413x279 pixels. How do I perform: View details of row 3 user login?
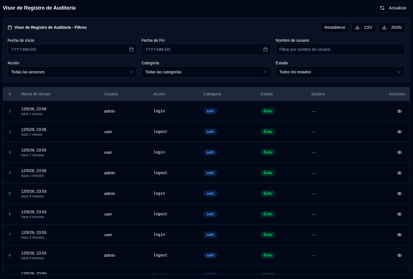(x=399, y=152)
